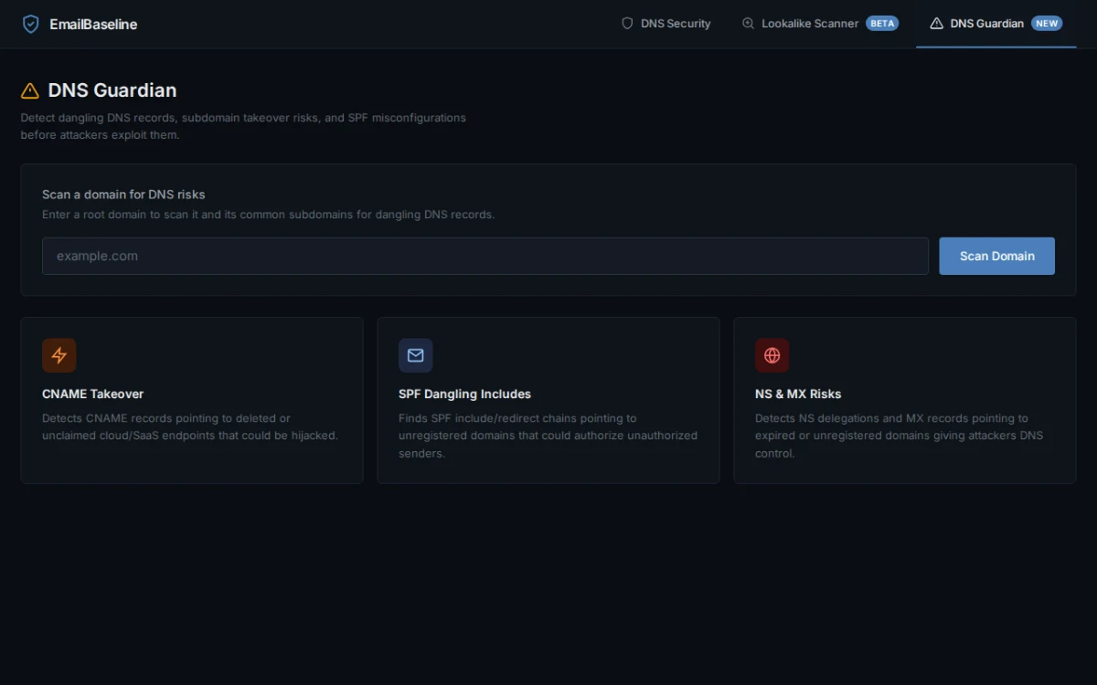The image size is (1097, 685).
Task: Click the 'Detects CNAME records pointing to deleted' description
Action: pyautogui.click(x=190, y=427)
